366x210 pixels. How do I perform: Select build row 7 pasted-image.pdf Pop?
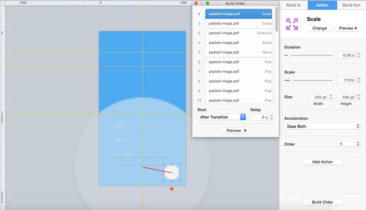[238, 71]
